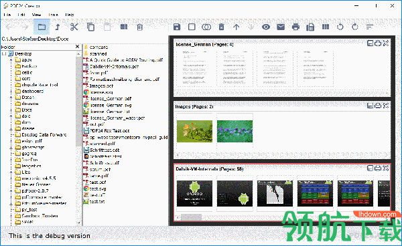Toggle the folder tree panel button
Viewport: 402px width, 246px height.
(42, 27)
